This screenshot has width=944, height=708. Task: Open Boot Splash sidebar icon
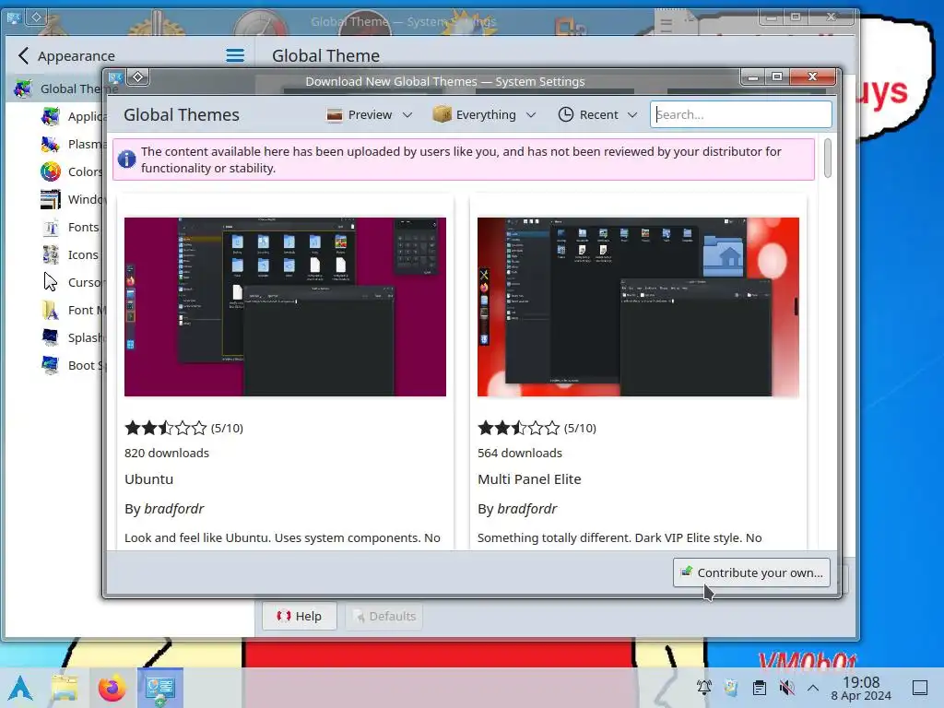click(x=51, y=365)
